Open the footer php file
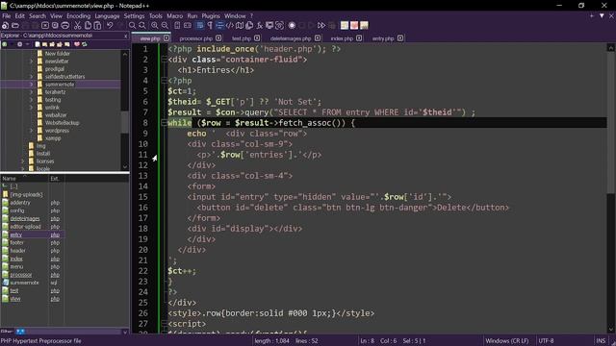Viewport: 616px width, 346px height. [x=16, y=243]
